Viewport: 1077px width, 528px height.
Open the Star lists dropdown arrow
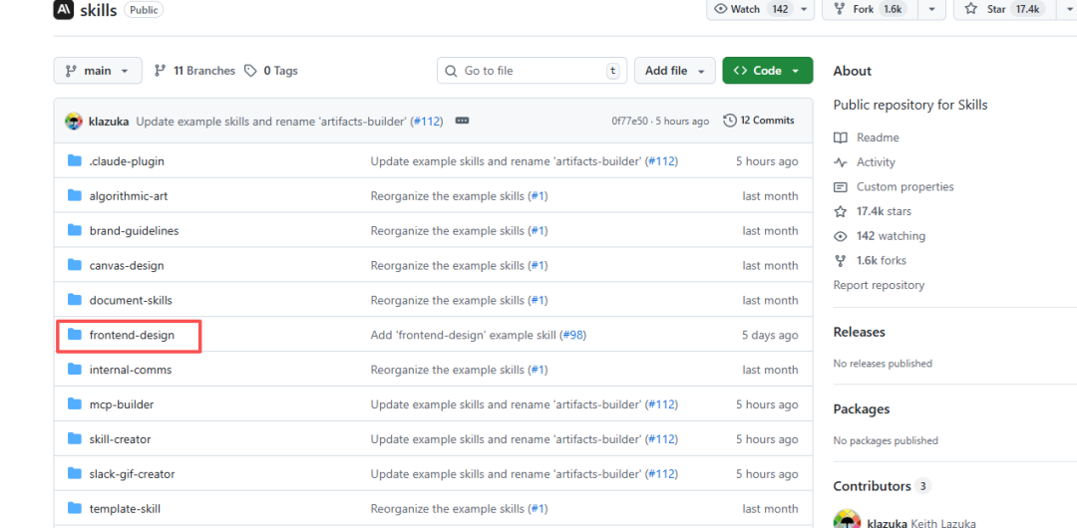[x=1064, y=9]
